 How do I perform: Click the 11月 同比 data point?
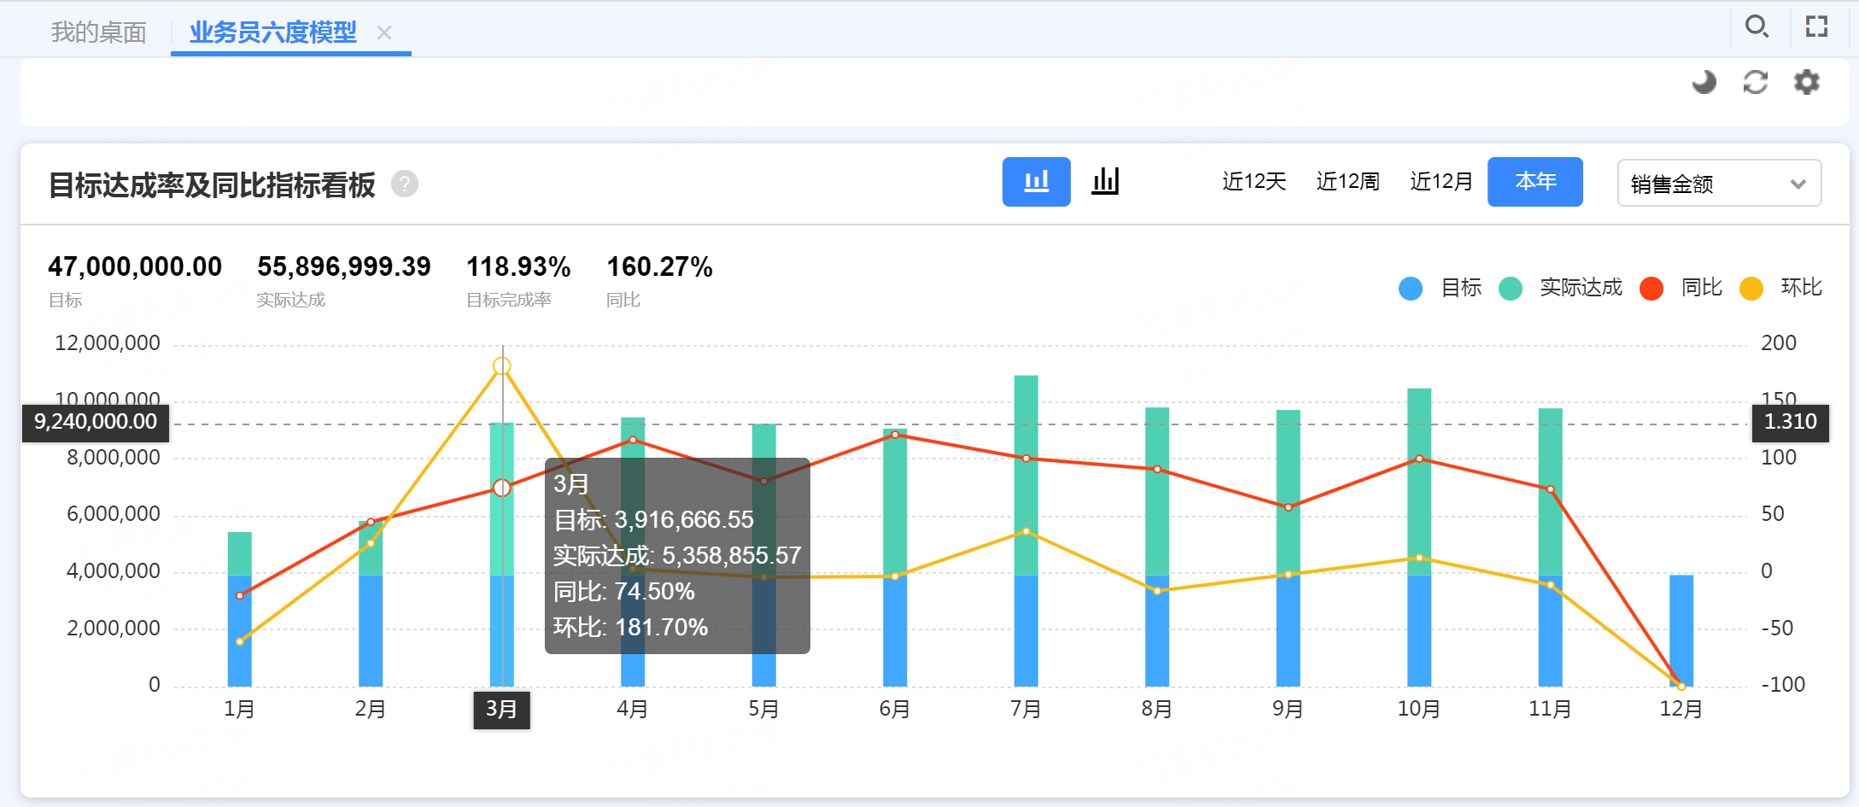pyautogui.click(x=1551, y=489)
